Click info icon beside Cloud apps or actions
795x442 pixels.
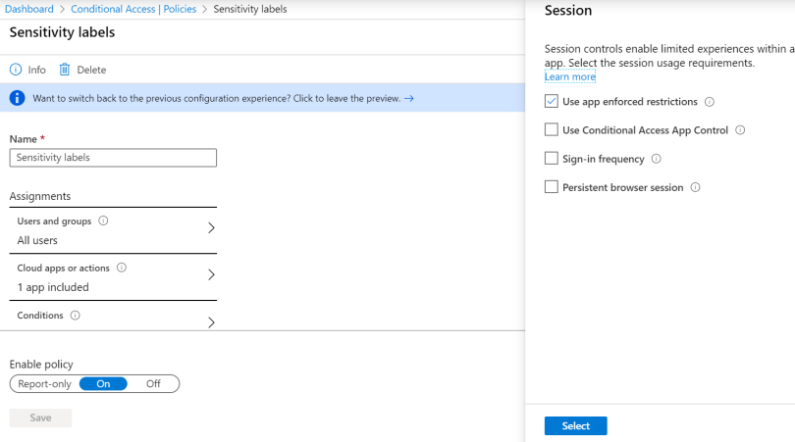tap(122, 268)
